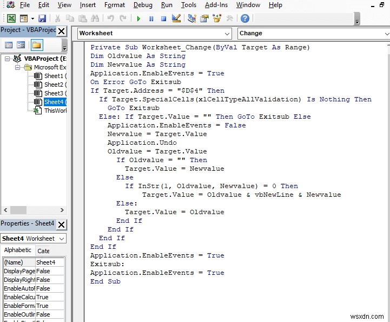Open the Help menu
This screenshot has height=322, width=390.
pos(275,5)
